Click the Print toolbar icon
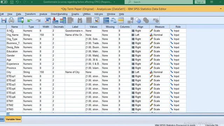Viewport: 224px width, 126px height. click(11, 20)
